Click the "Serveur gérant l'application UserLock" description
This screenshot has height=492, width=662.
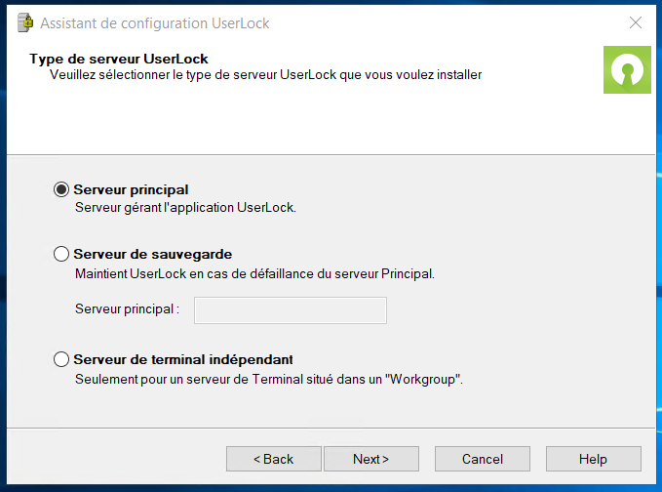185,207
